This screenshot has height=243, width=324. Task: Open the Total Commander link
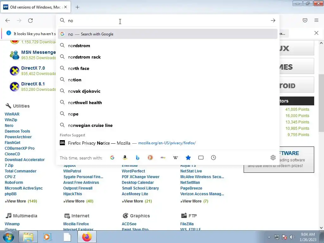(21, 171)
